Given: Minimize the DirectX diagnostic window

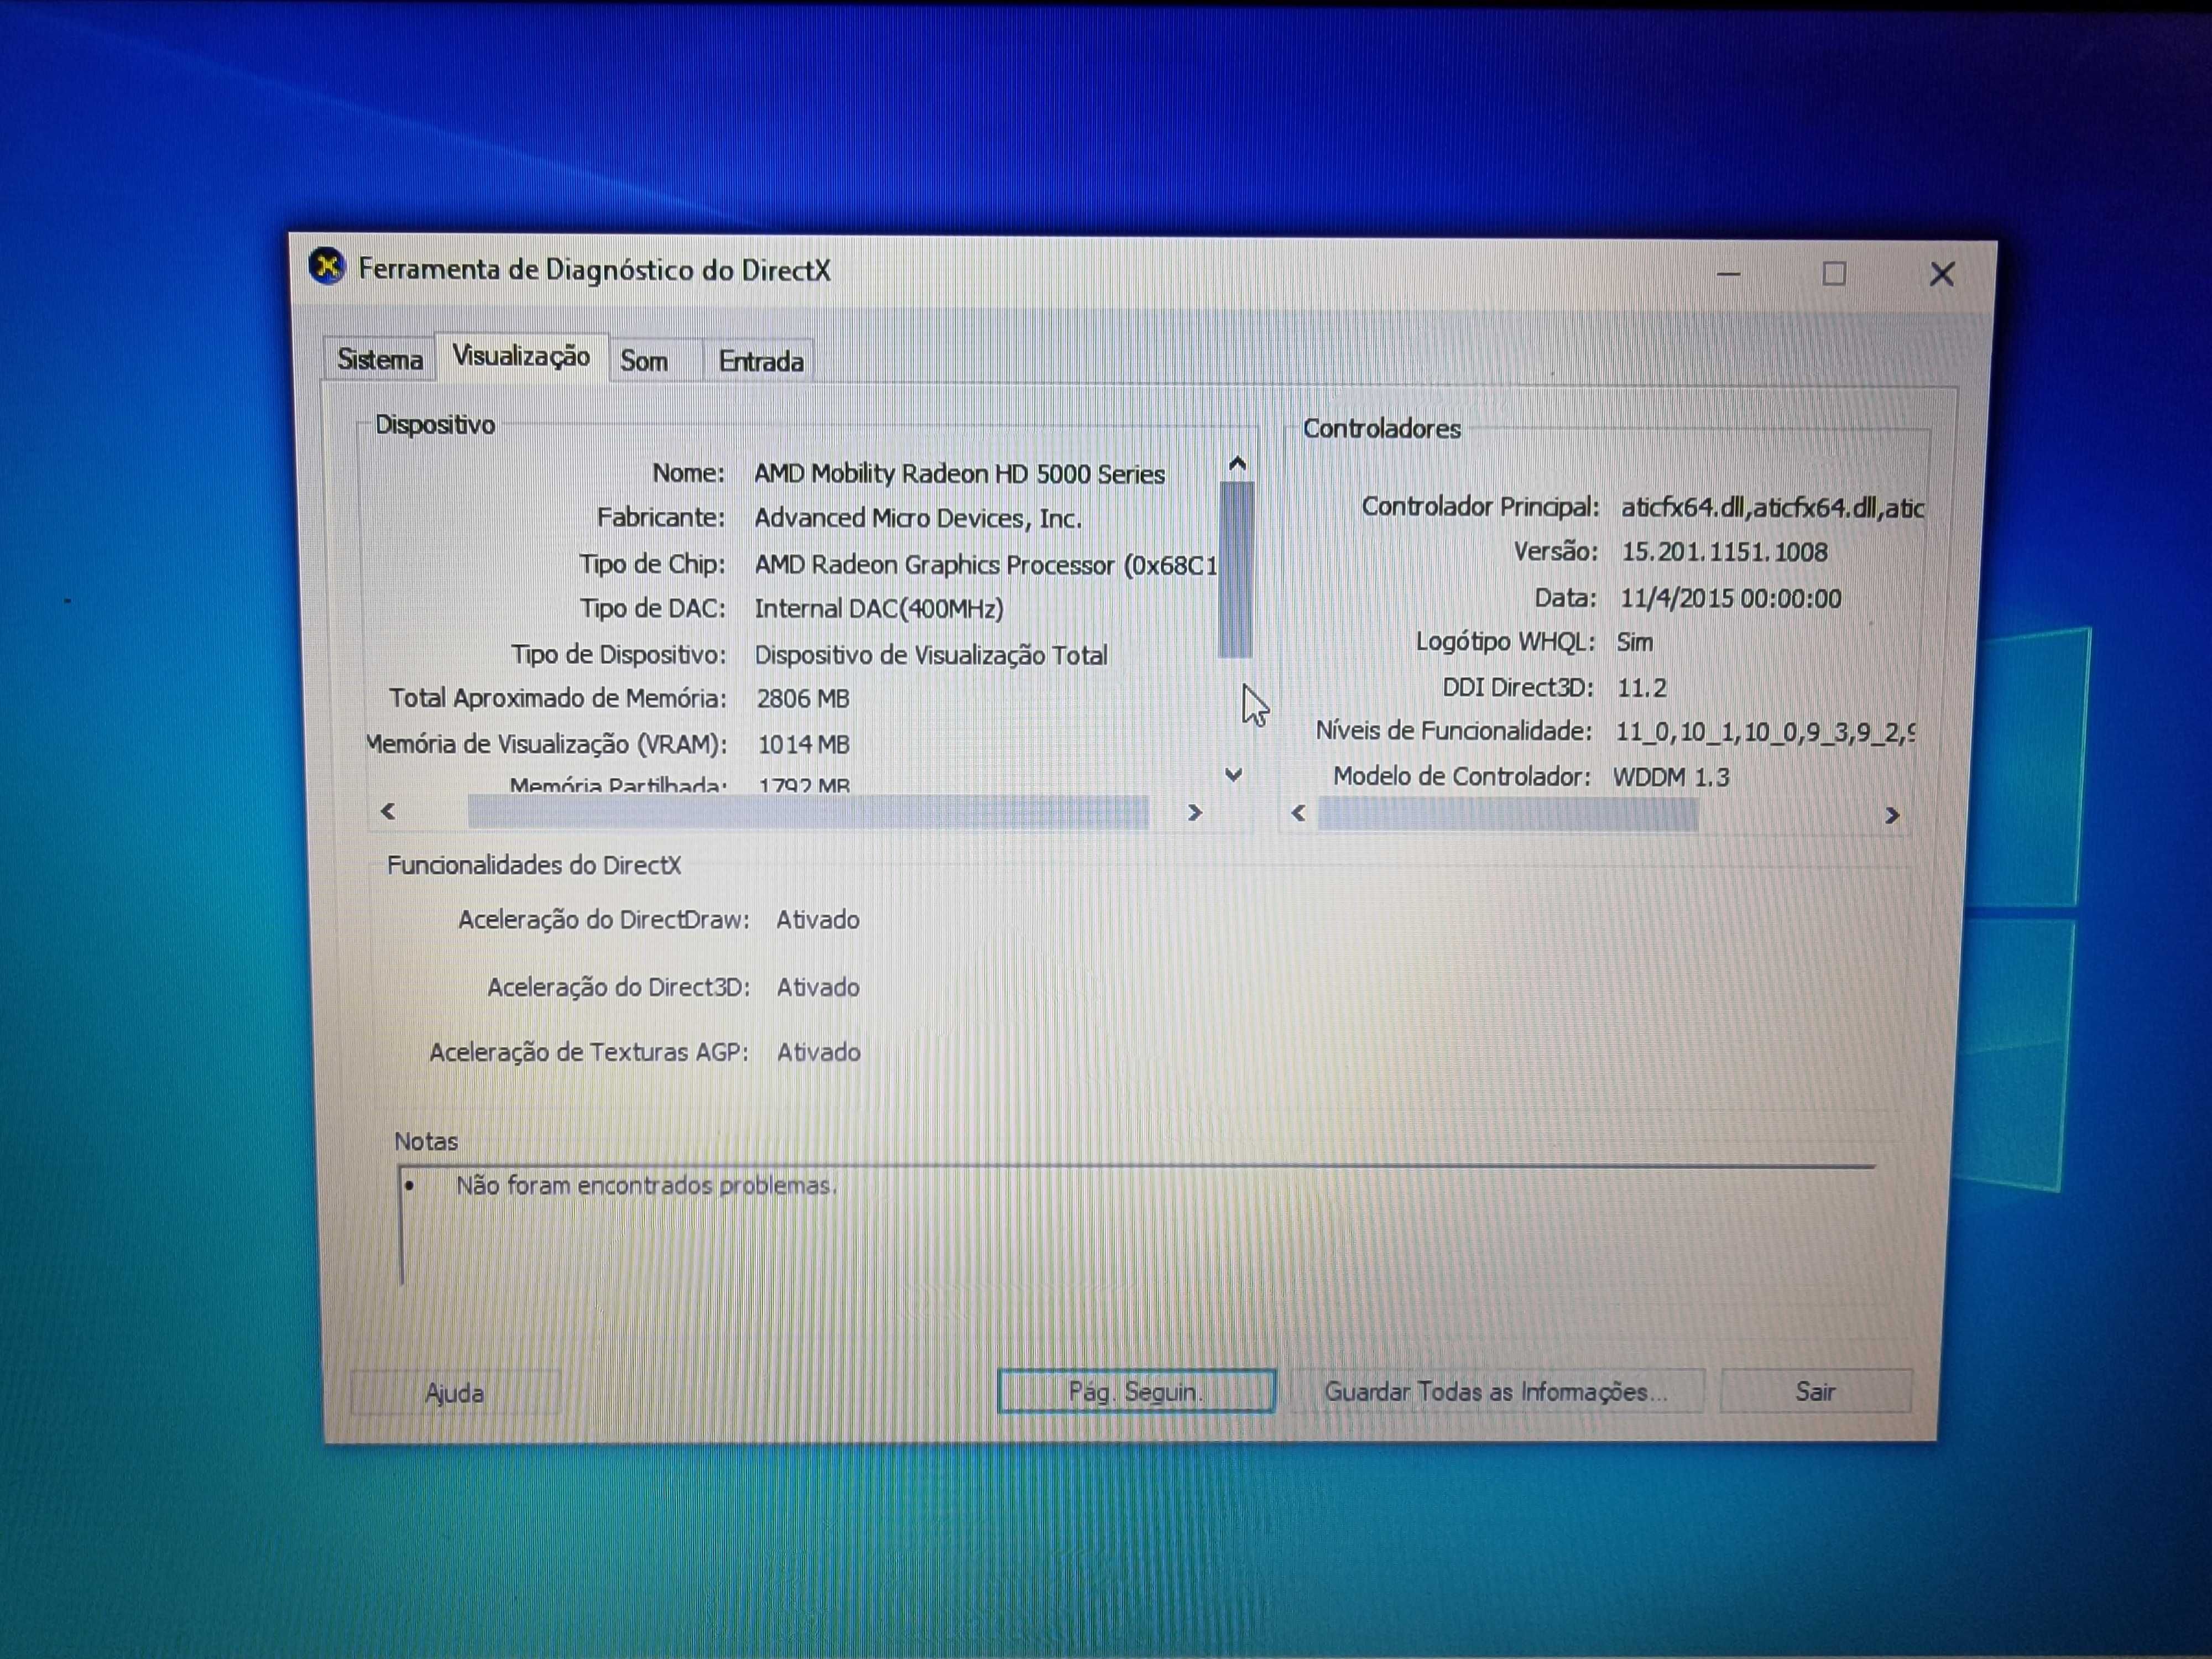Looking at the screenshot, I should pyautogui.click(x=1729, y=273).
